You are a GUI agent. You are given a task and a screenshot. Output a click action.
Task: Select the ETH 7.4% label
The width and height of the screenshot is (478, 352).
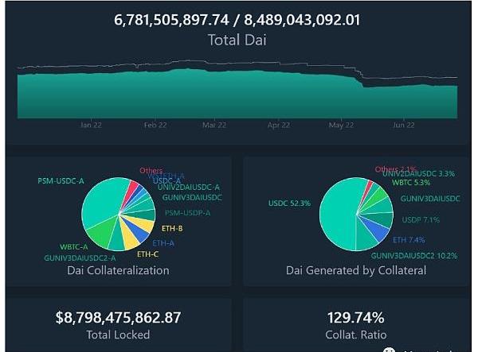[x=409, y=238]
